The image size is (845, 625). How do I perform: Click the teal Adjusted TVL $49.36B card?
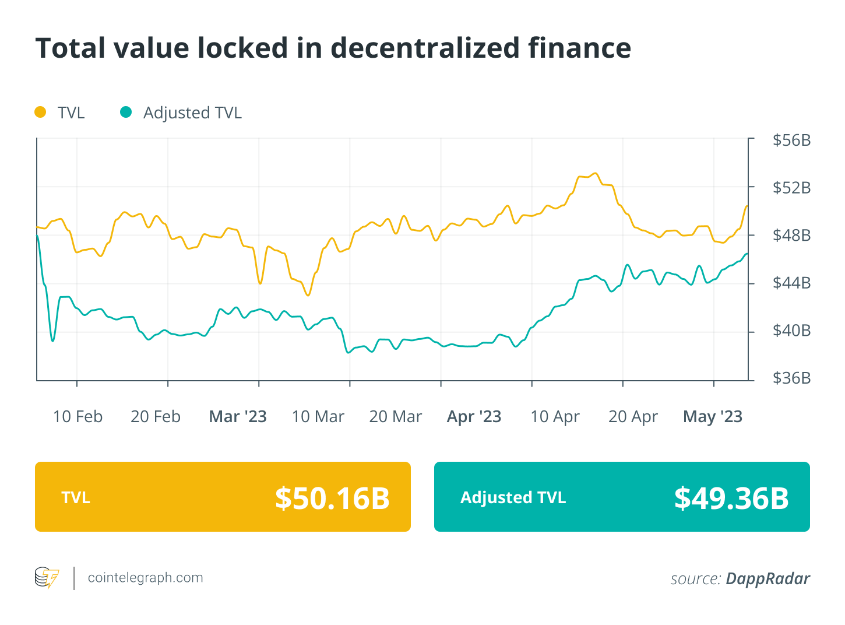click(622, 497)
